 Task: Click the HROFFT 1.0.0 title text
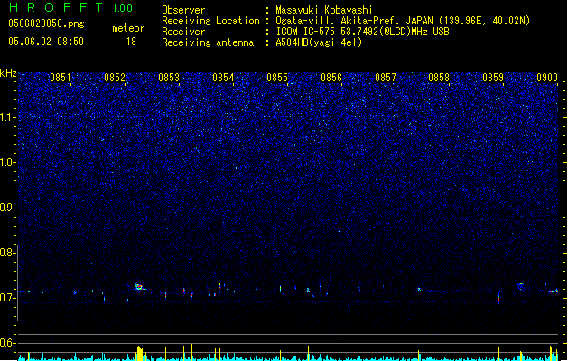[71, 7]
